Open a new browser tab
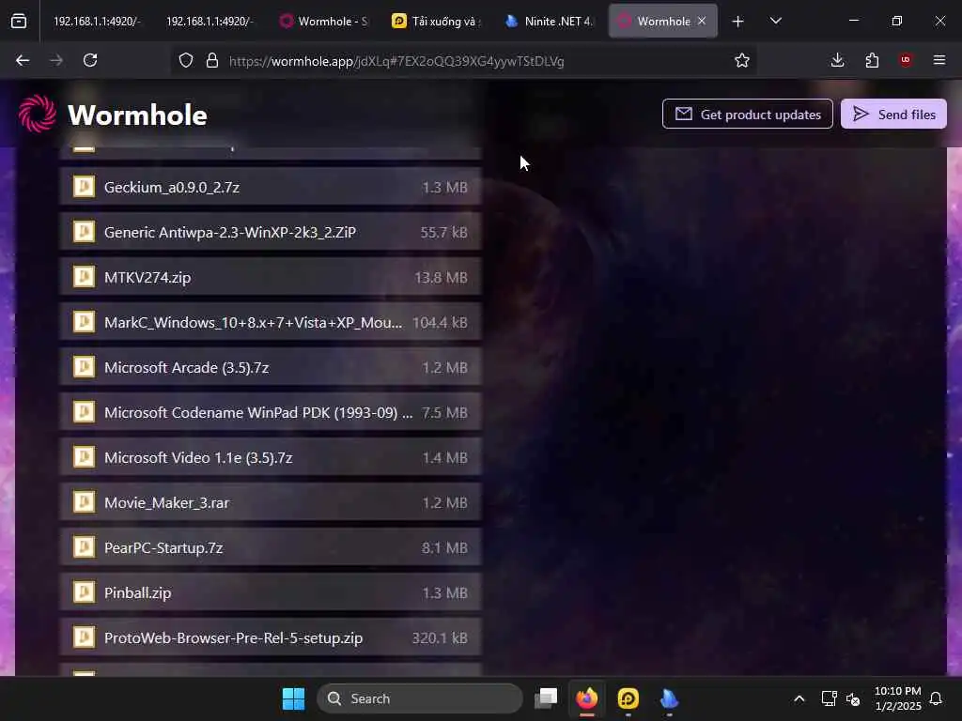Image resolution: width=962 pixels, height=721 pixels. pos(738,22)
